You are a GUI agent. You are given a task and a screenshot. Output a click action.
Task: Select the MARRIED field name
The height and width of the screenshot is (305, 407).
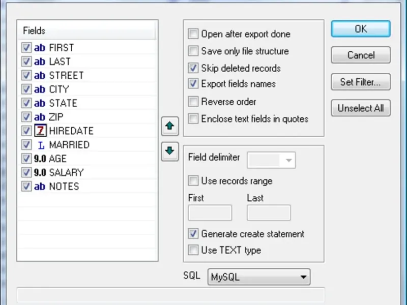[69, 145]
